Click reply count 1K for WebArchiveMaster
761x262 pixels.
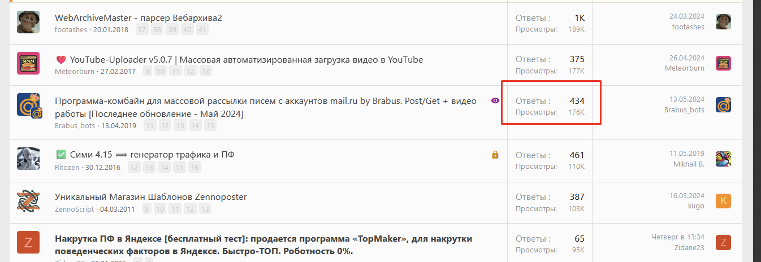(580, 18)
